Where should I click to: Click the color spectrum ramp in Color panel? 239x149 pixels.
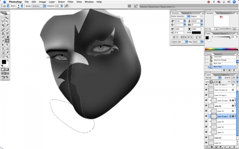coord(221,49)
